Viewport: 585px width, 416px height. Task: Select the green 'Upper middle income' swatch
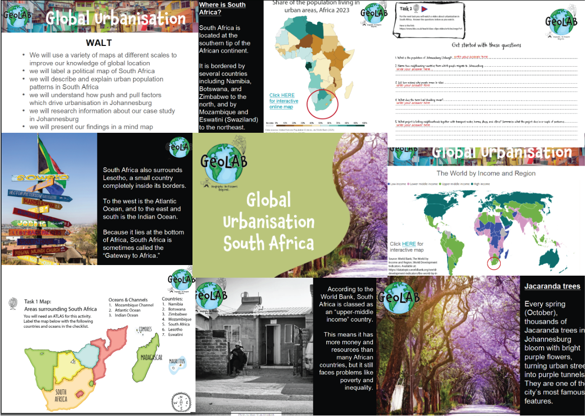coord(440,184)
